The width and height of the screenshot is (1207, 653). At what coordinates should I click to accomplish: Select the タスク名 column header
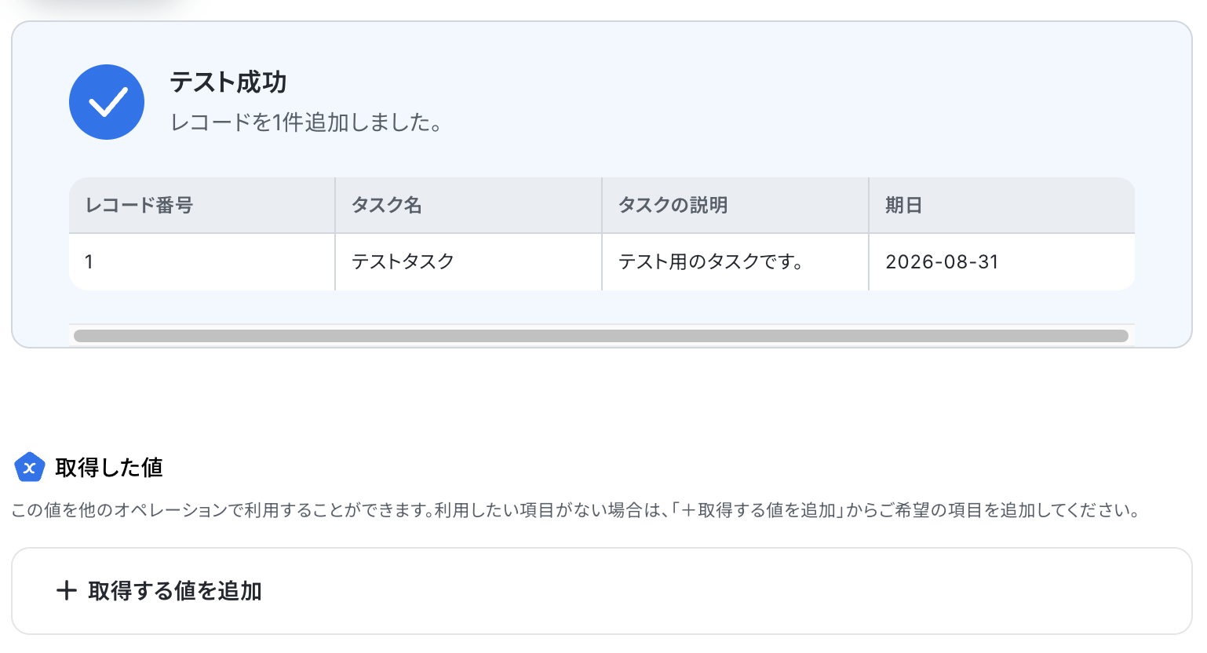pos(469,206)
